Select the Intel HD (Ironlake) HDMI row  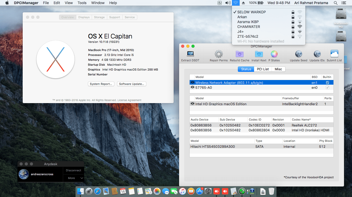(x=261, y=130)
